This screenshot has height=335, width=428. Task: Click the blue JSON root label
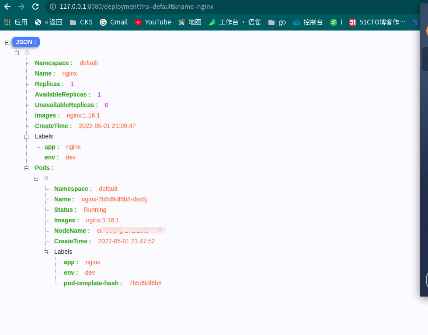[26, 42]
